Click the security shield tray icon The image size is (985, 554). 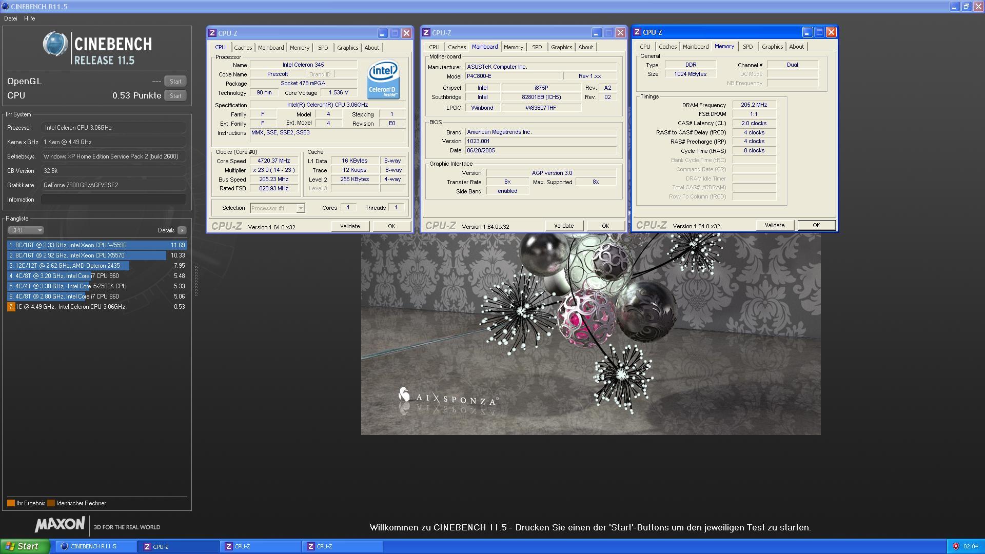coord(956,546)
